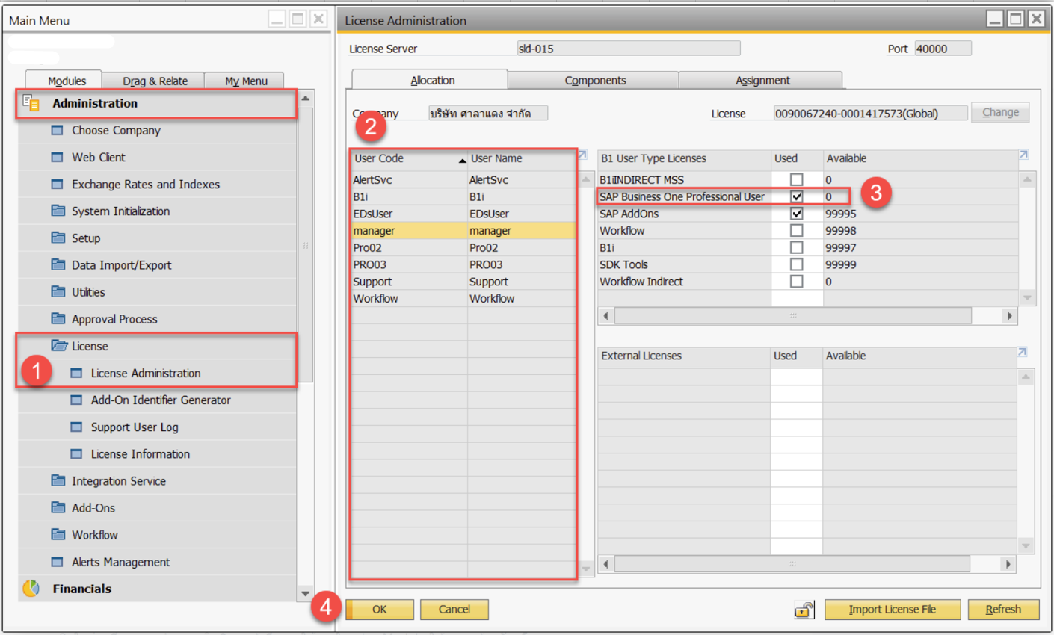Select the Pro02 user row
The image size is (1054, 635).
click(463, 247)
